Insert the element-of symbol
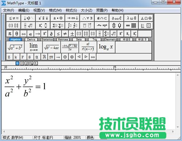Image resolution: width=182 pixels, height=141 pixels. coord(31,34)
